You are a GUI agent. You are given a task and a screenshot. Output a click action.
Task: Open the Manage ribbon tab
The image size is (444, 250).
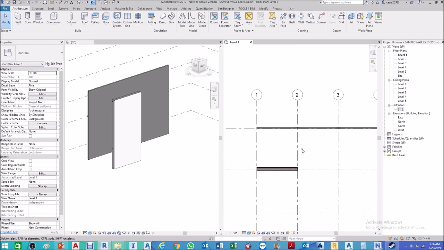click(172, 9)
